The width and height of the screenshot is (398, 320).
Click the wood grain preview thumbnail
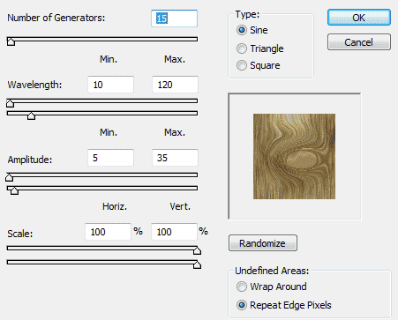click(294, 156)
